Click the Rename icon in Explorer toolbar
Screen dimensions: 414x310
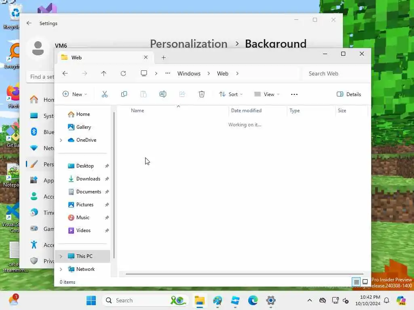coord(163,94)
